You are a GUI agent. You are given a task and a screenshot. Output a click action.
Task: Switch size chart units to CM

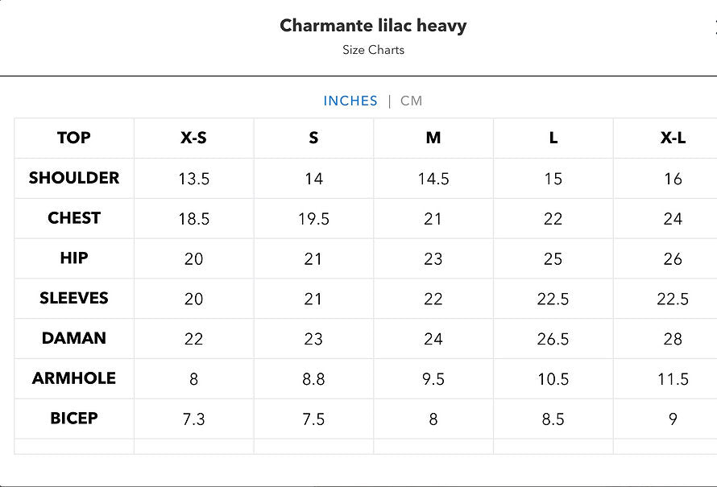411,101
